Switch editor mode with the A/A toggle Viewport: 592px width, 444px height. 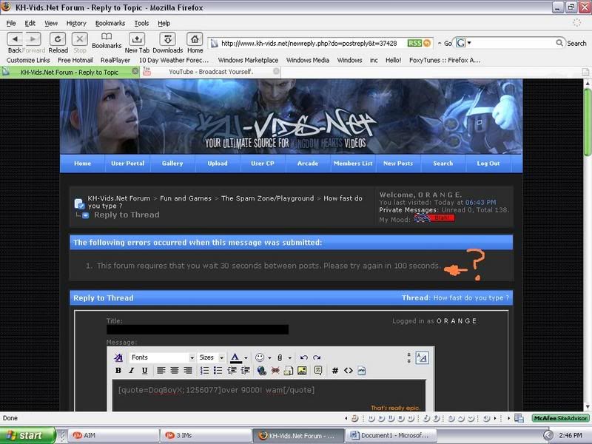tap(422, 357)
